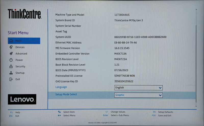
Task: Choose Exit in the Start Menu
Action: pos(18,79)
